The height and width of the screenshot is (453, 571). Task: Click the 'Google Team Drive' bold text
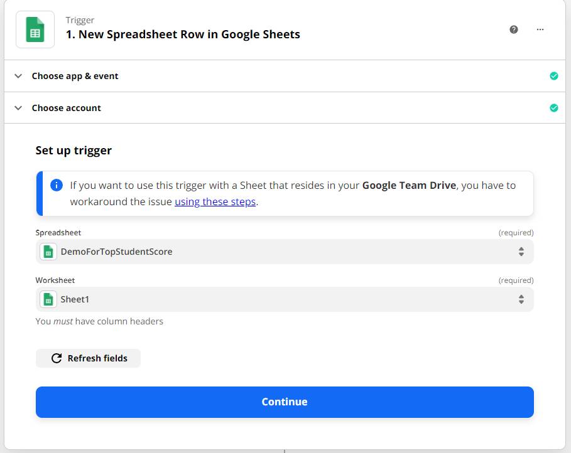(x=409, y=185)
